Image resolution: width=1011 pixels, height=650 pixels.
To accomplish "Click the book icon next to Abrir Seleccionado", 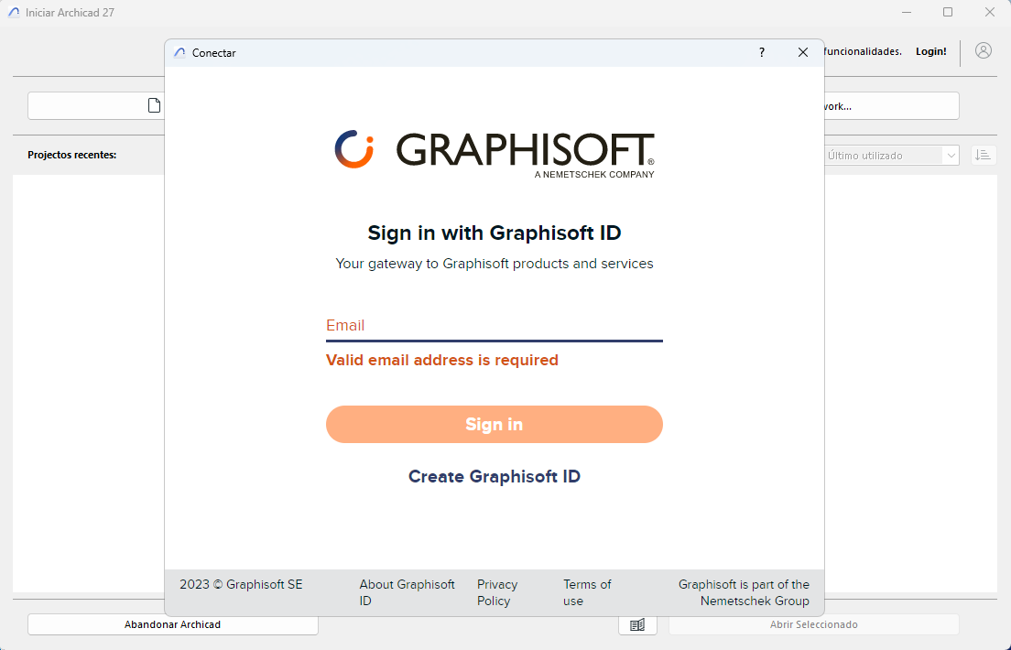I will [x=637, y=624].
